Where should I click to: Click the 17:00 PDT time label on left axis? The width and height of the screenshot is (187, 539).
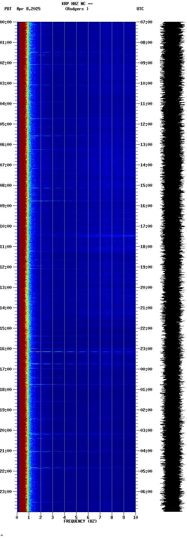(x=6, y=369)
